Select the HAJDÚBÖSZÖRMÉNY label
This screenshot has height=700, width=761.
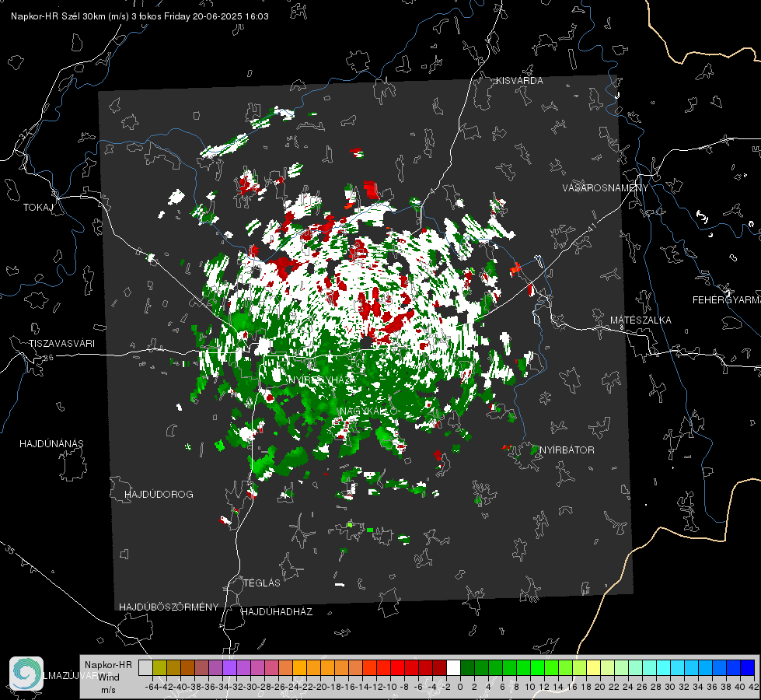pos(169,607)
